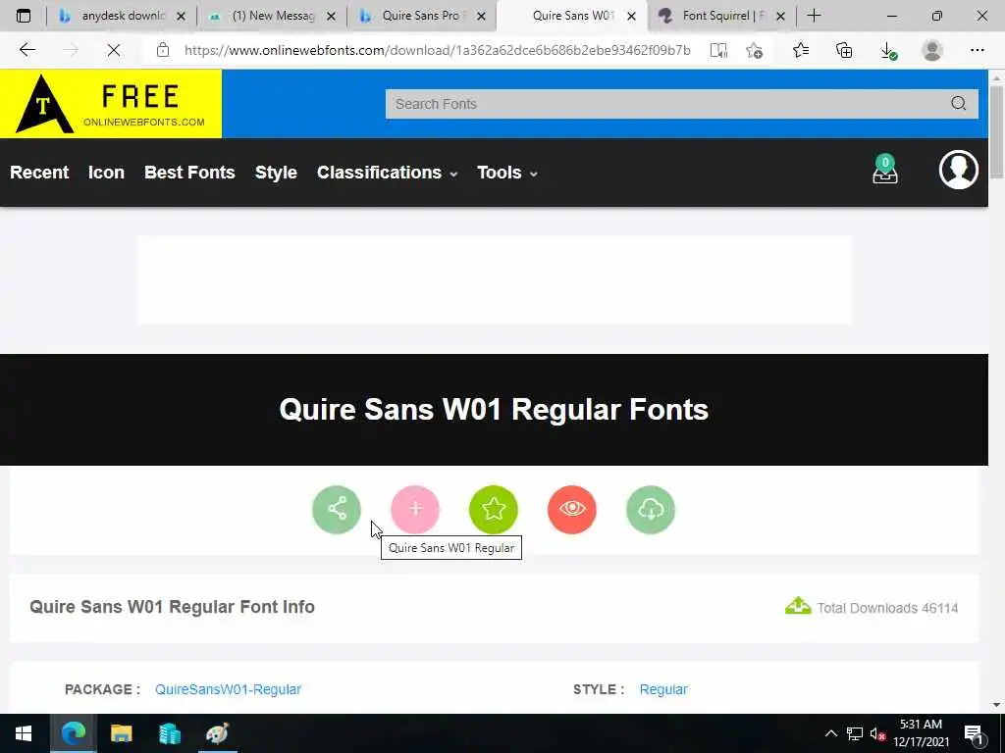Viewport: 1005px width, 753px height.
Task: Click the red eye preview icon
Action: pos(572,510)
